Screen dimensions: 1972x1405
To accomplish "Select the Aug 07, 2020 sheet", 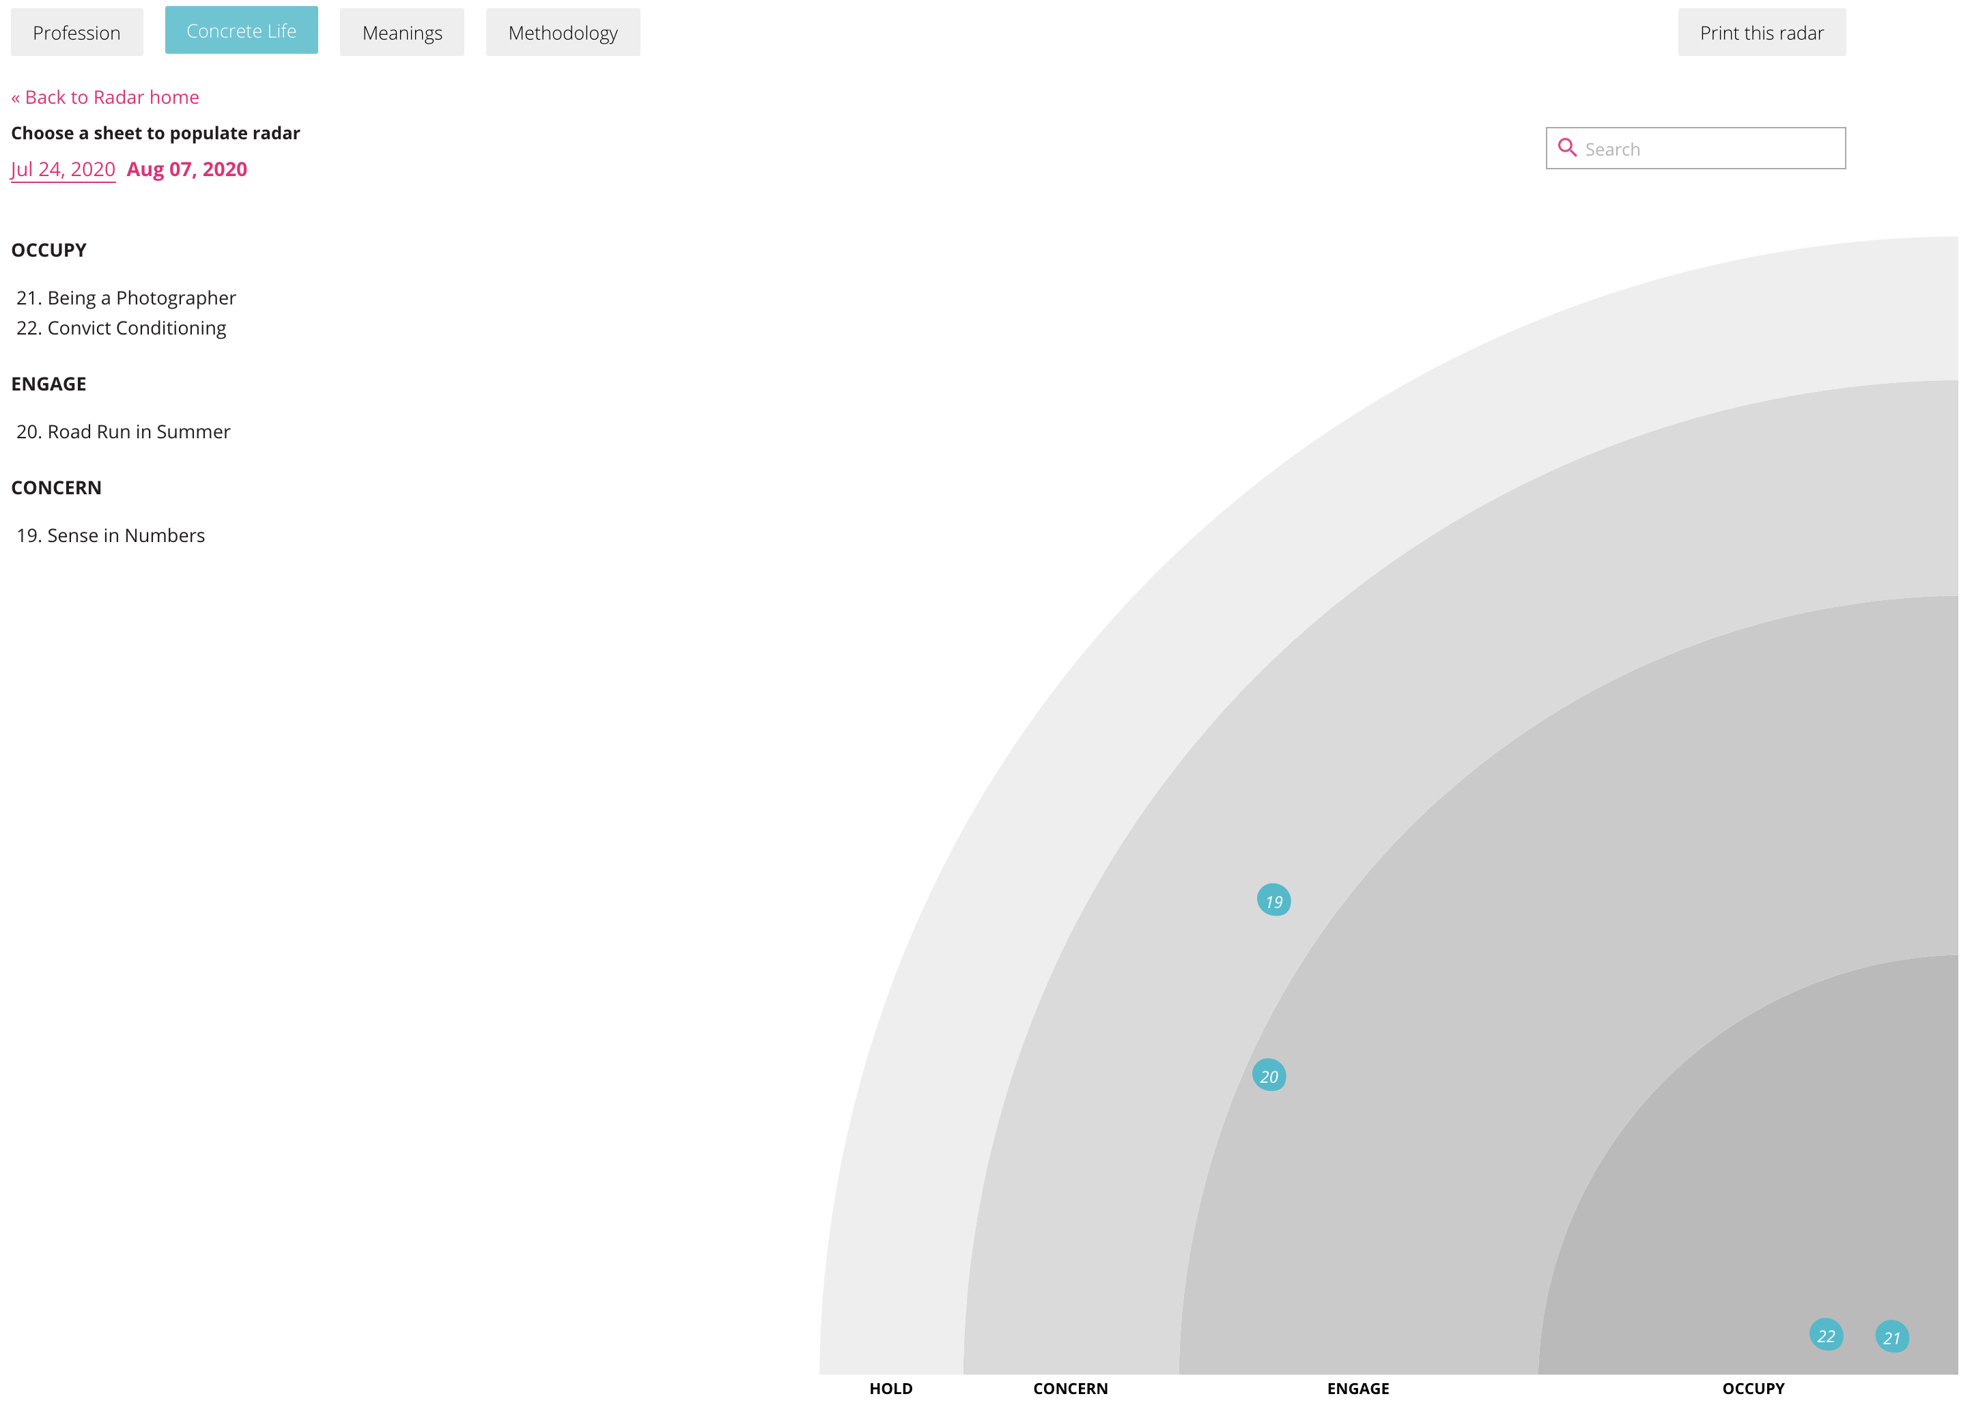I will pyautogui.click(x=186, y=169).
